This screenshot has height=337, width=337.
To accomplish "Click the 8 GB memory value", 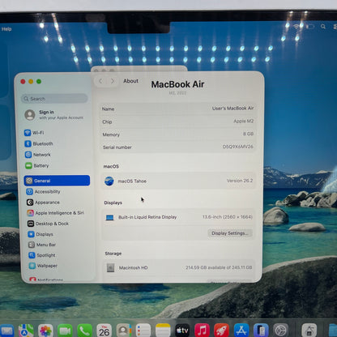I will 248,134.
